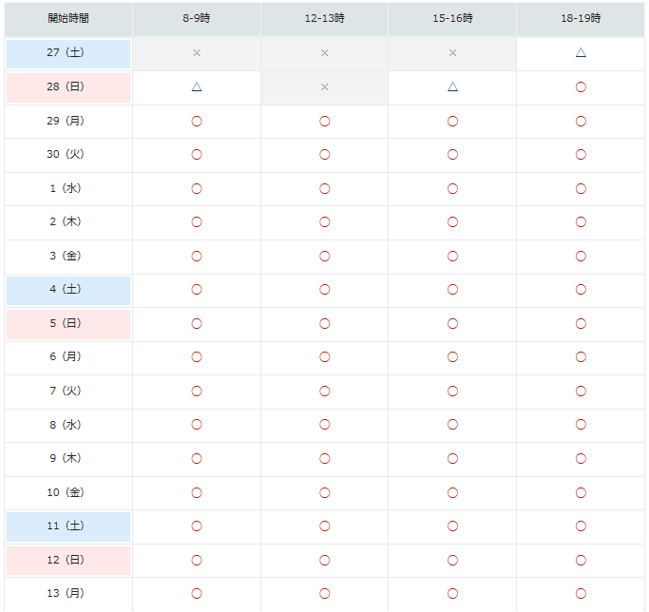Select the 12-13時 circle on 11 (土)
Screen dimensions: 649x612
point(325,526)
